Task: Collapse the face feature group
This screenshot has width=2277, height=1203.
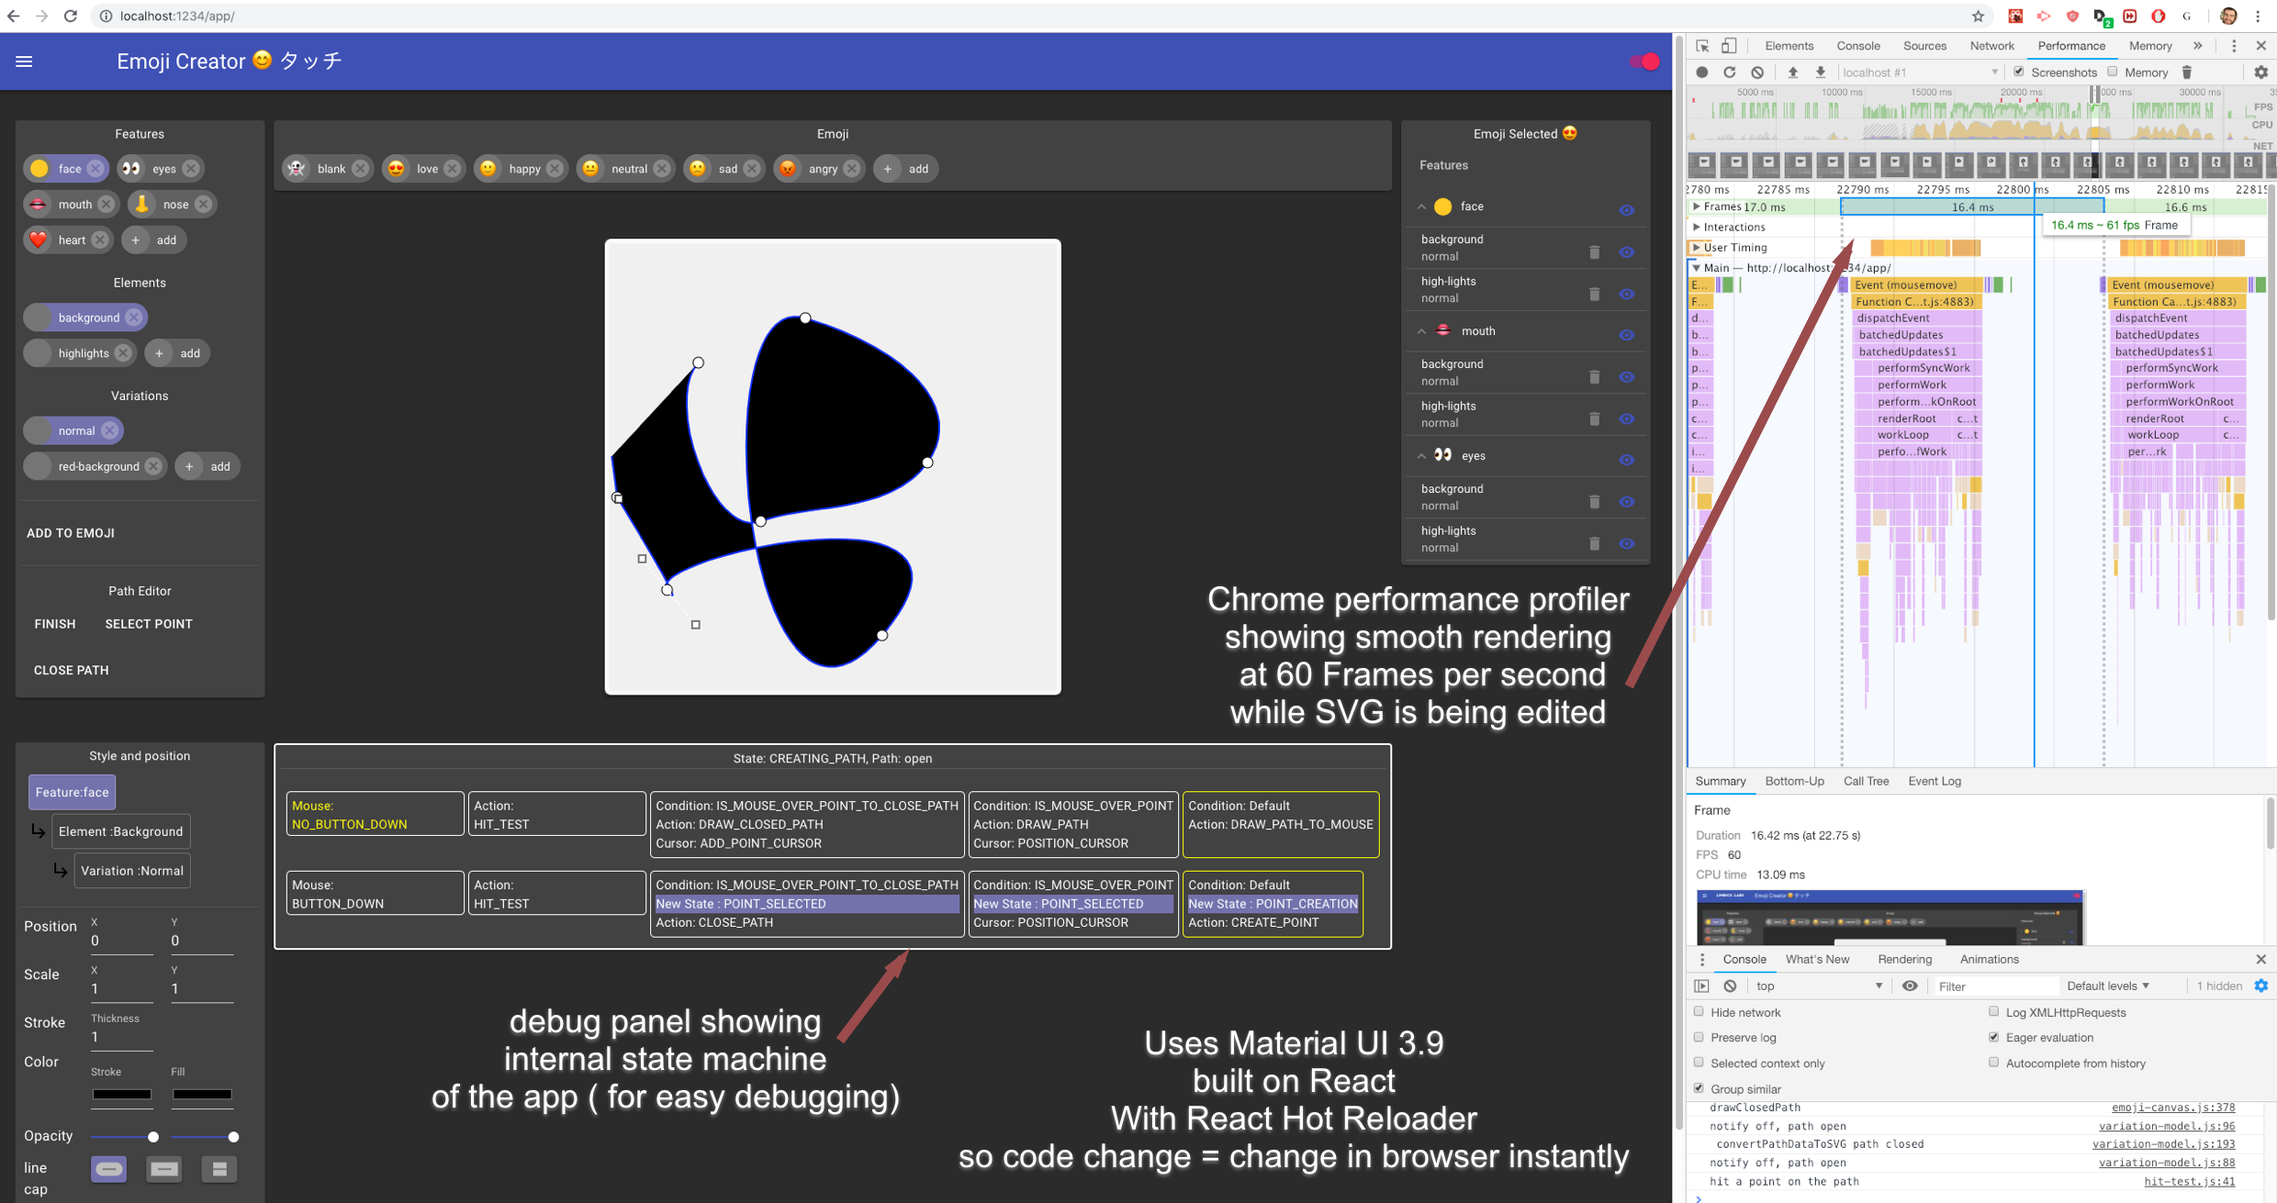Action: coord(1421,207)
